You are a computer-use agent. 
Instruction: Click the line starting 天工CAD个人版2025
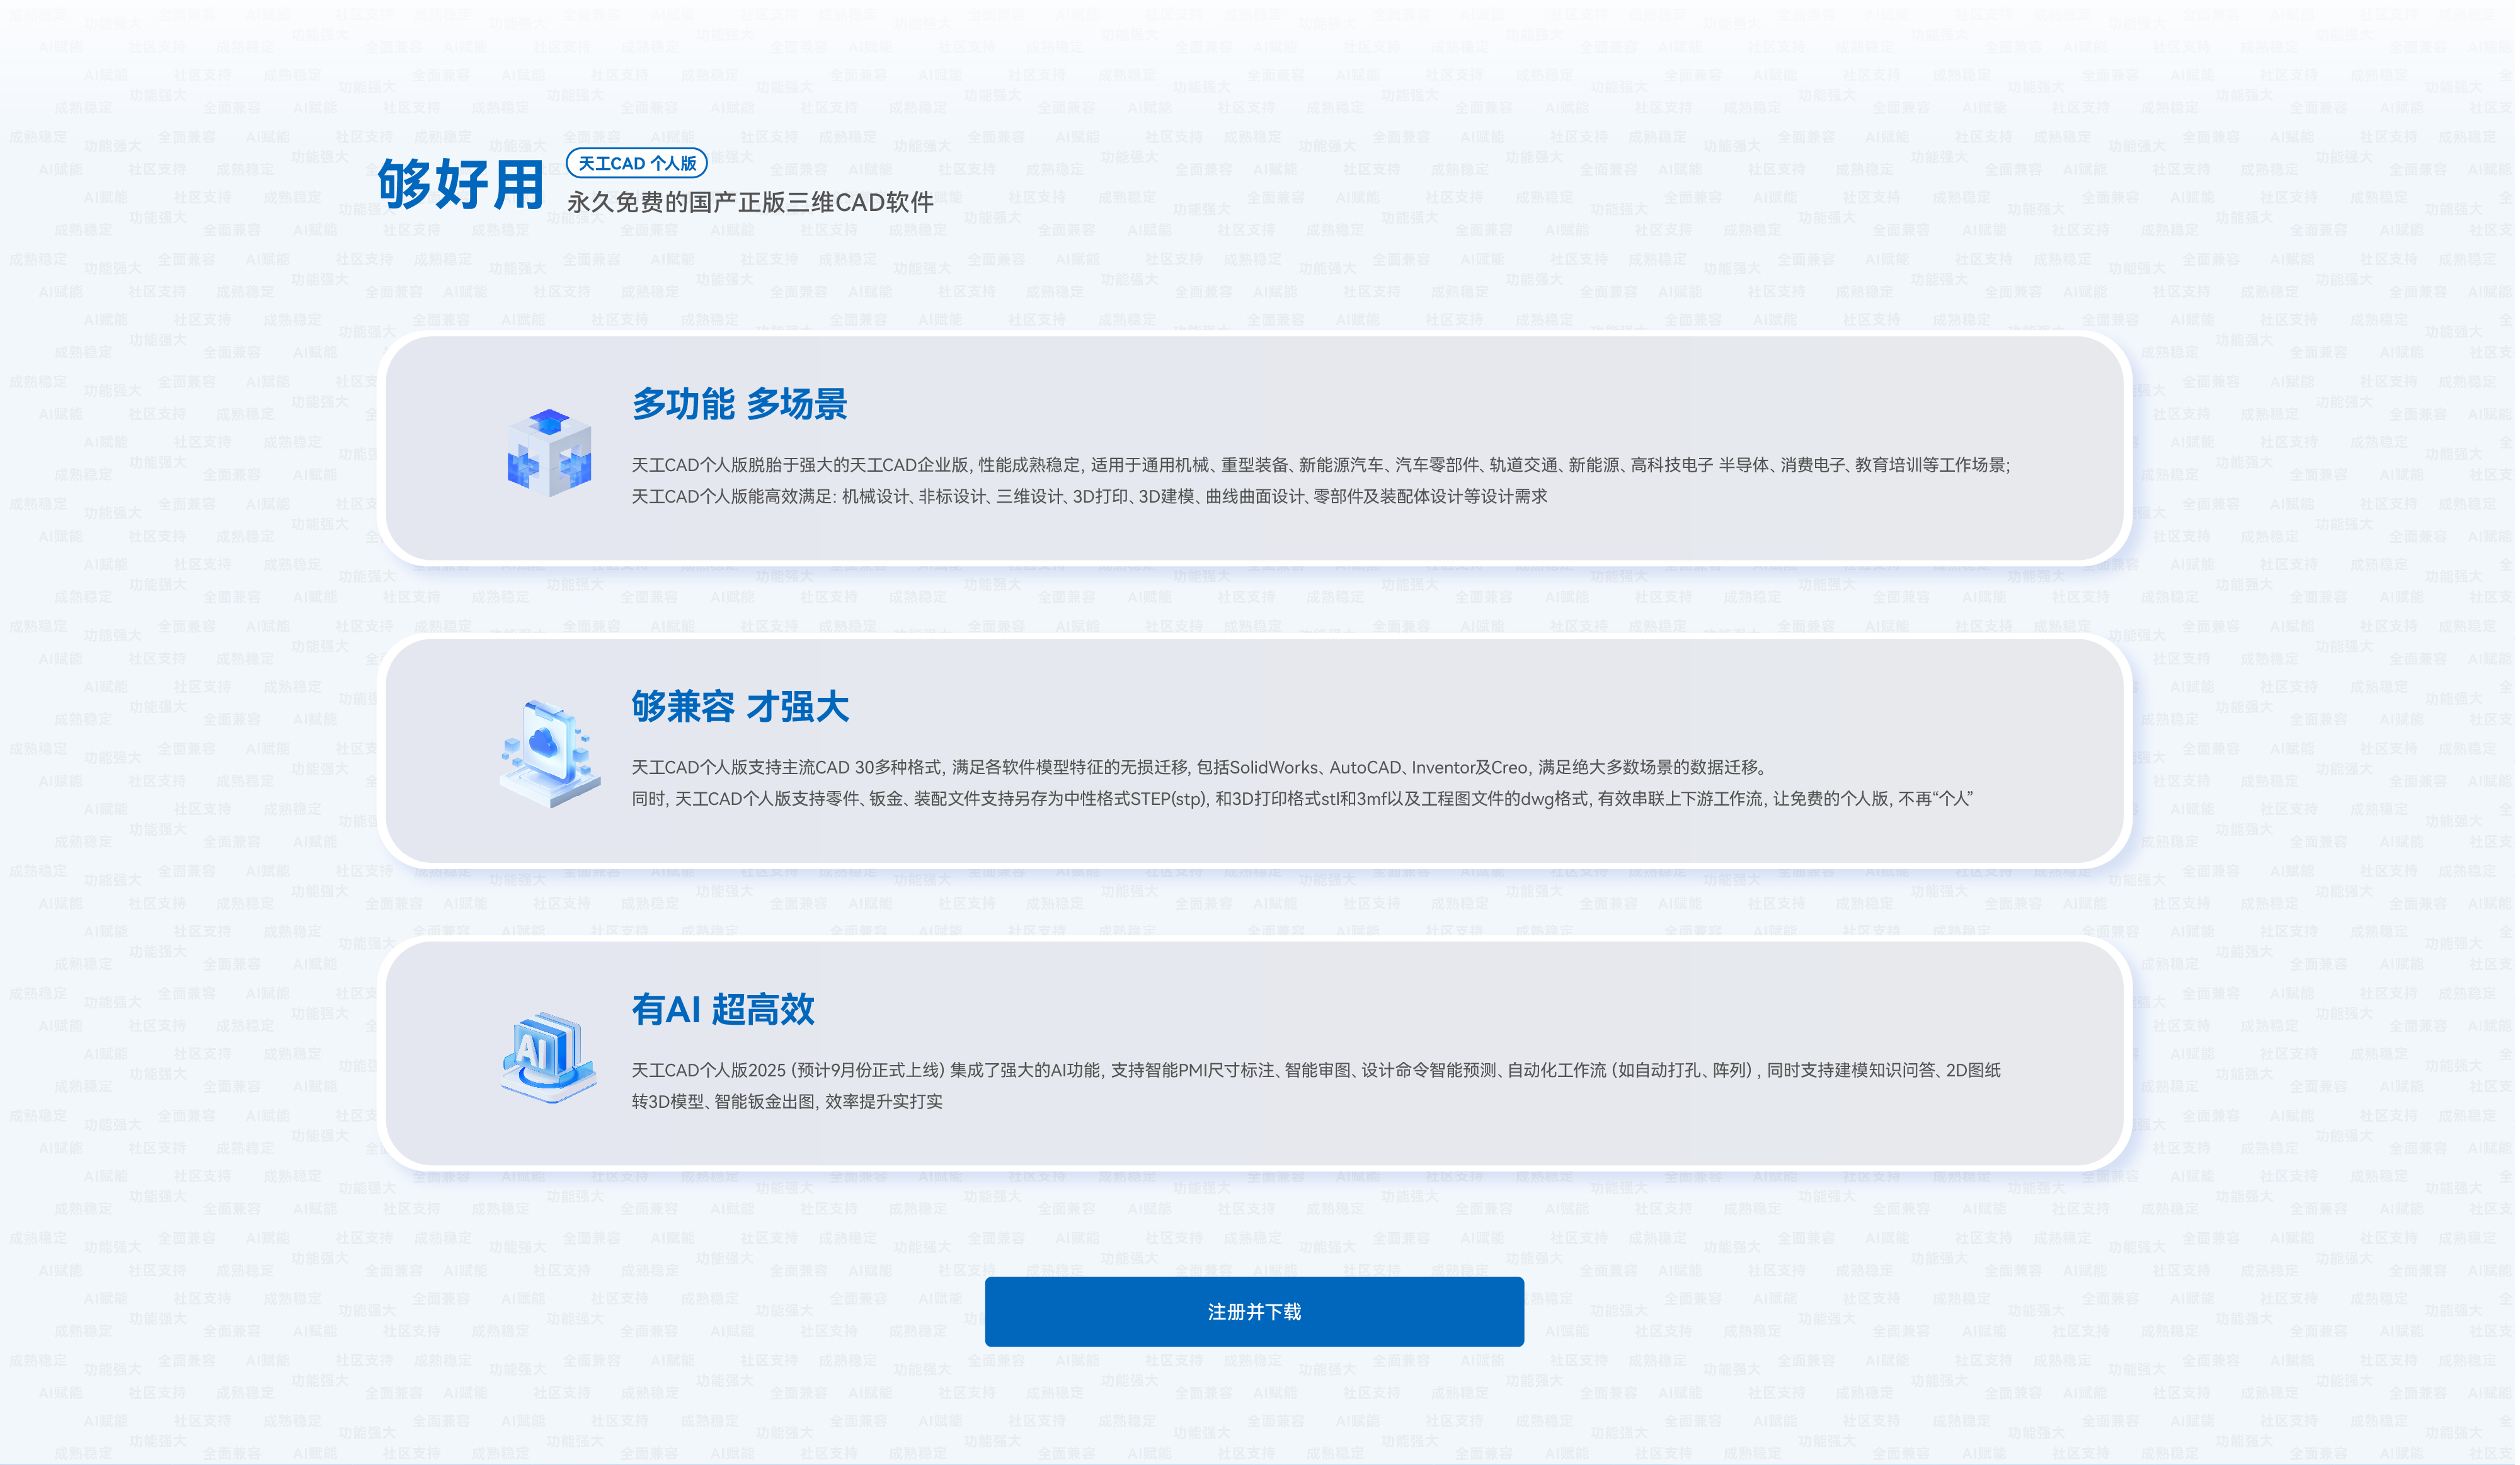tap(1315, 1070)
